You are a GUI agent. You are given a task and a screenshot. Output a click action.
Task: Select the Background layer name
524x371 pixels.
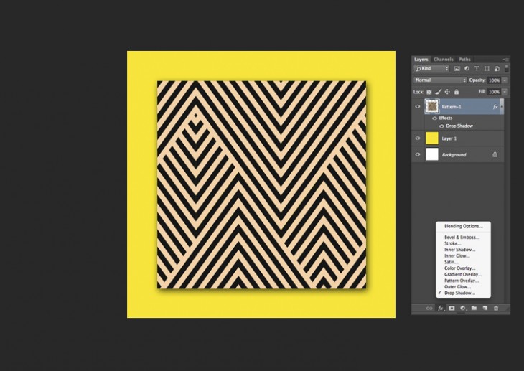click(x=454, y=155)
